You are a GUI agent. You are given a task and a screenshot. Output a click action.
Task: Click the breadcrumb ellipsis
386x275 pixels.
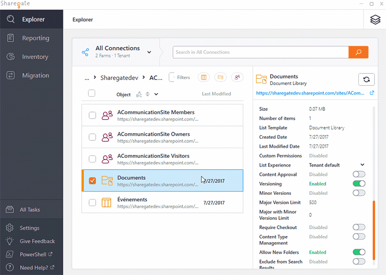coord(86,78)
